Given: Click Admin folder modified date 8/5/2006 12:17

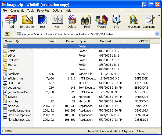Looking at the screenshot, I should 111,51.
